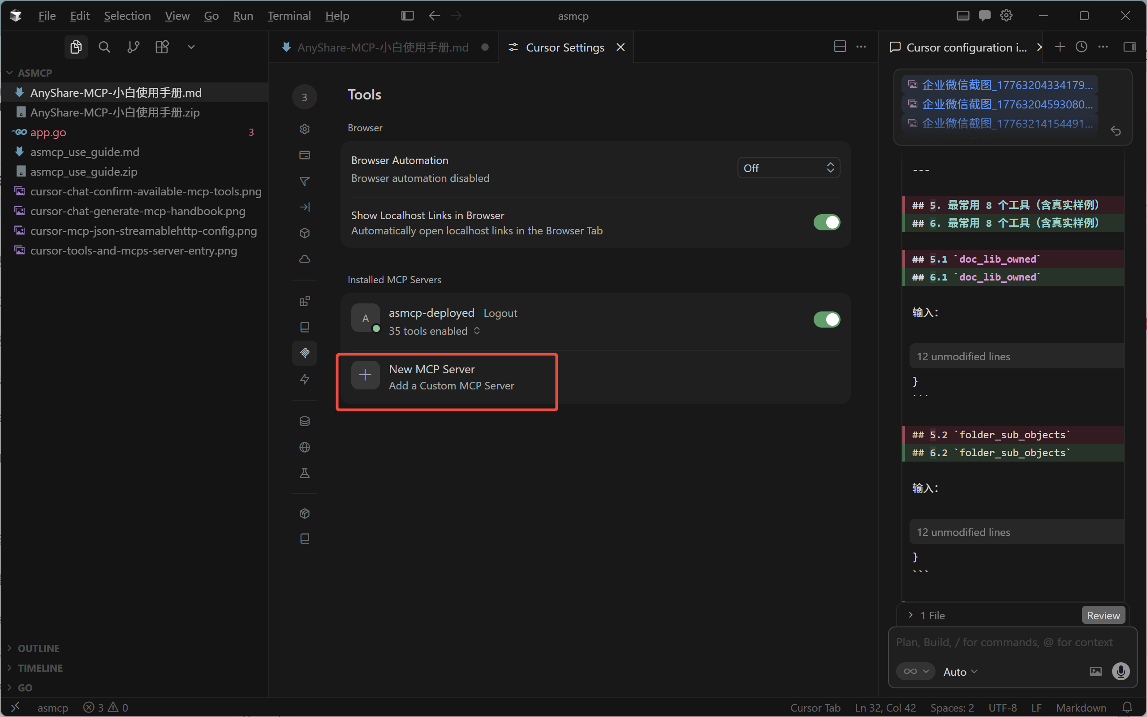Open editor more actions ellipsis
The image size is (1147, 717).
pyautogui.click(x=861, y=47)
